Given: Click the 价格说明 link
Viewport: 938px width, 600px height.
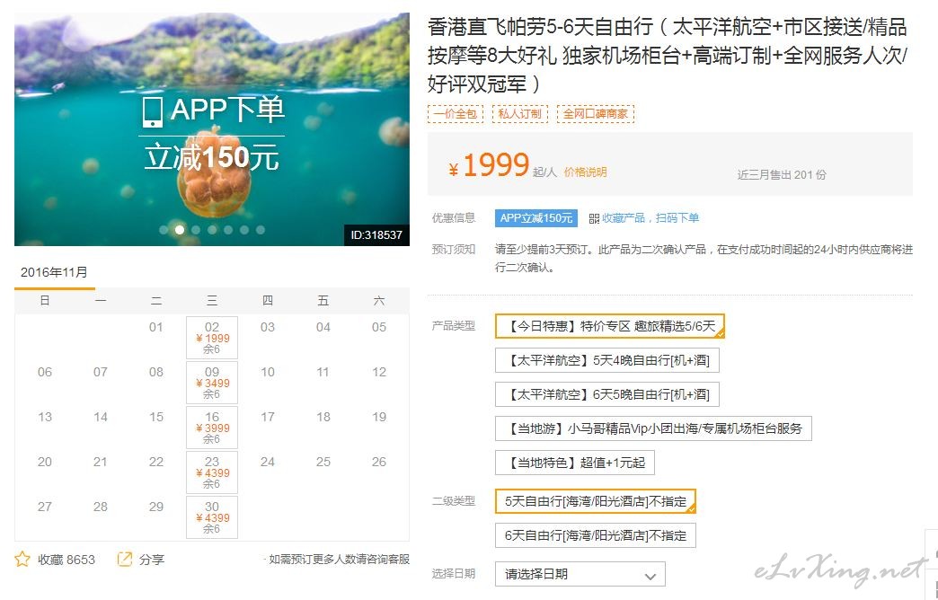Looking at the screenshot, I should [x=585, y=172].
